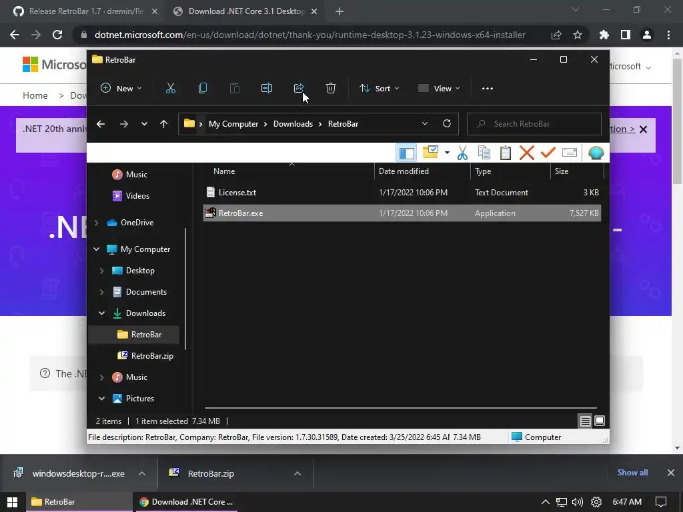The height and width of the screenshot is (512, 683).
Task: Open the Sort dropdown menu
Action: [380, 89]
